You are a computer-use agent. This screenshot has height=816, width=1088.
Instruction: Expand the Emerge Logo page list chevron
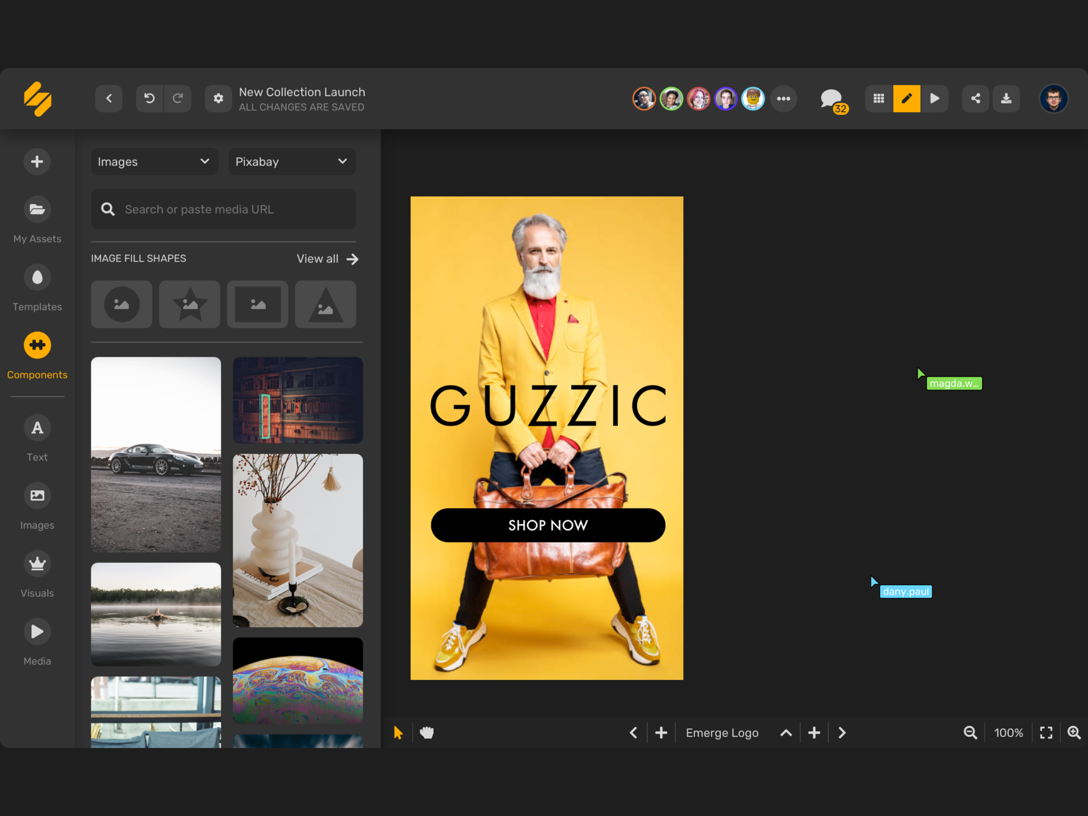(786, 732)
